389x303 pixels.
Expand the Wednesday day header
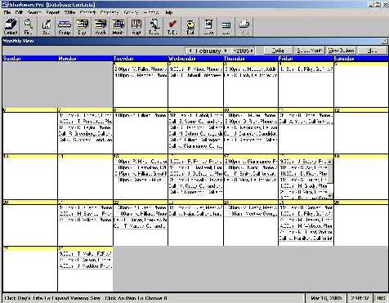pos(196,59)
